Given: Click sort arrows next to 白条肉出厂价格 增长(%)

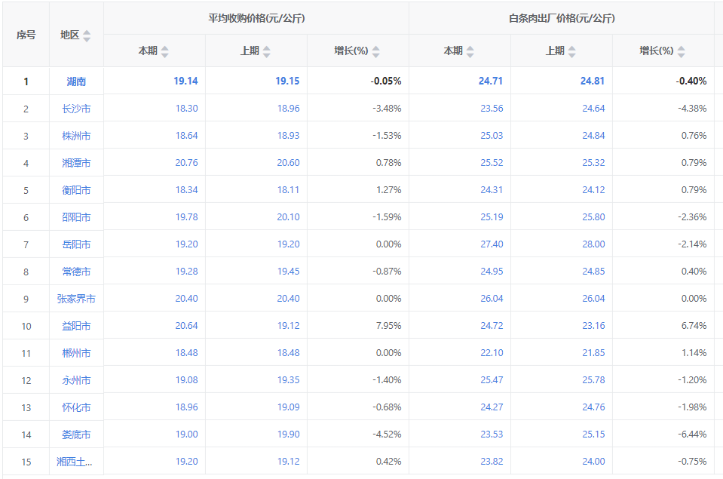Looking at the screenshot, I should pyautogui.click(x=682, y=51).
